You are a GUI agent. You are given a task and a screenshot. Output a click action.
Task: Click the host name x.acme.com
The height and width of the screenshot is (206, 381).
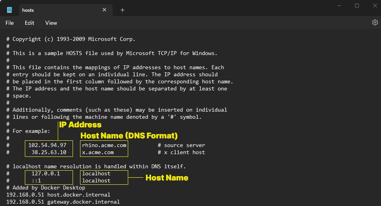[x=98, y=152]
